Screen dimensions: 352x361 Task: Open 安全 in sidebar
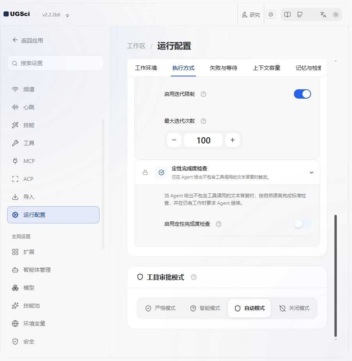point(53,342)
